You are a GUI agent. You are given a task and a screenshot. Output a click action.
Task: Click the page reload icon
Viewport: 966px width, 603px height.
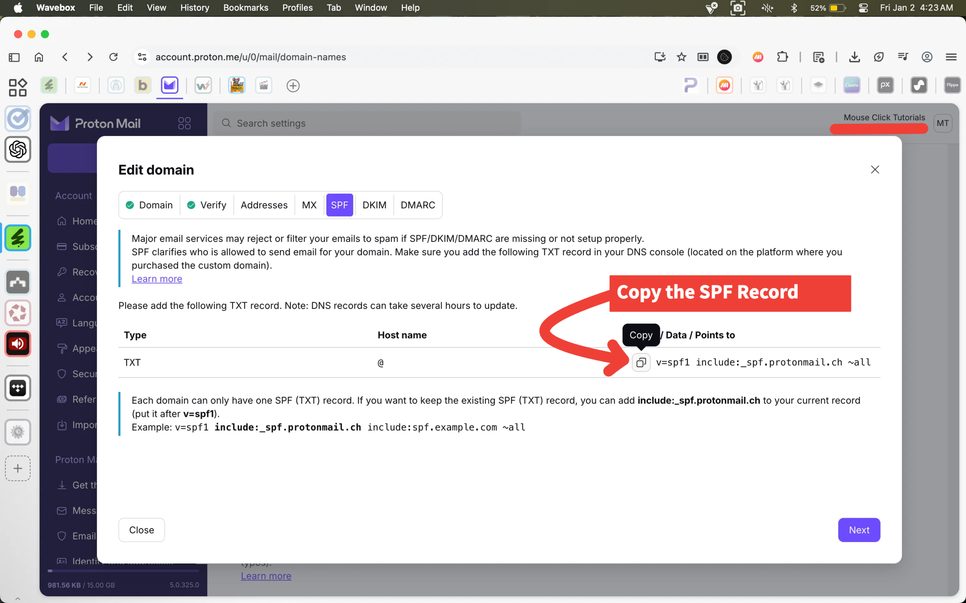coord(113,57)
